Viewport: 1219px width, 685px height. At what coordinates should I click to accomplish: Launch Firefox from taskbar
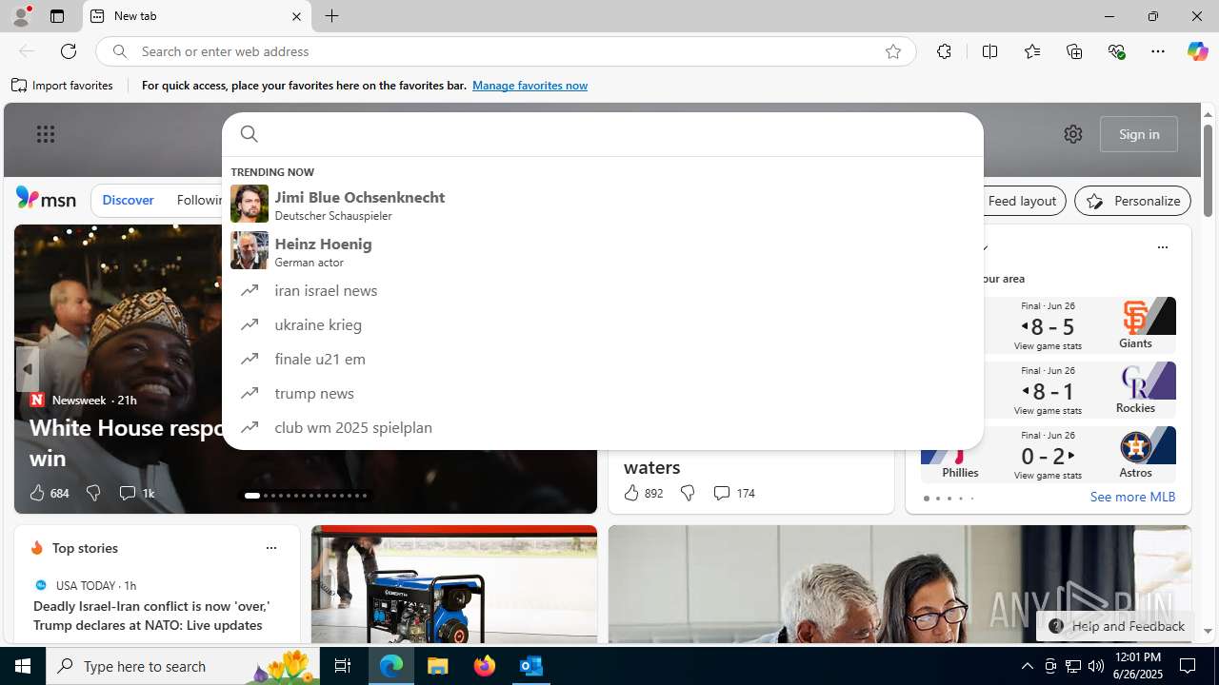485,666
